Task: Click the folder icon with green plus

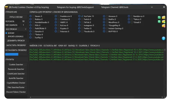Action: click(164, 22)
